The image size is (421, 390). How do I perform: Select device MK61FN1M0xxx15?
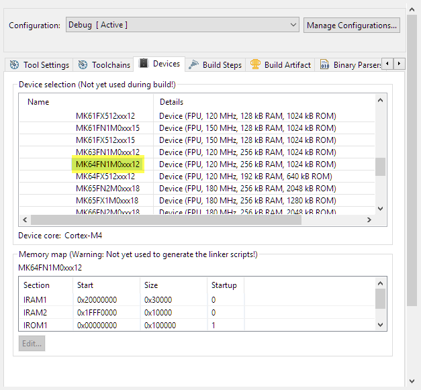(x=107, y=128)
